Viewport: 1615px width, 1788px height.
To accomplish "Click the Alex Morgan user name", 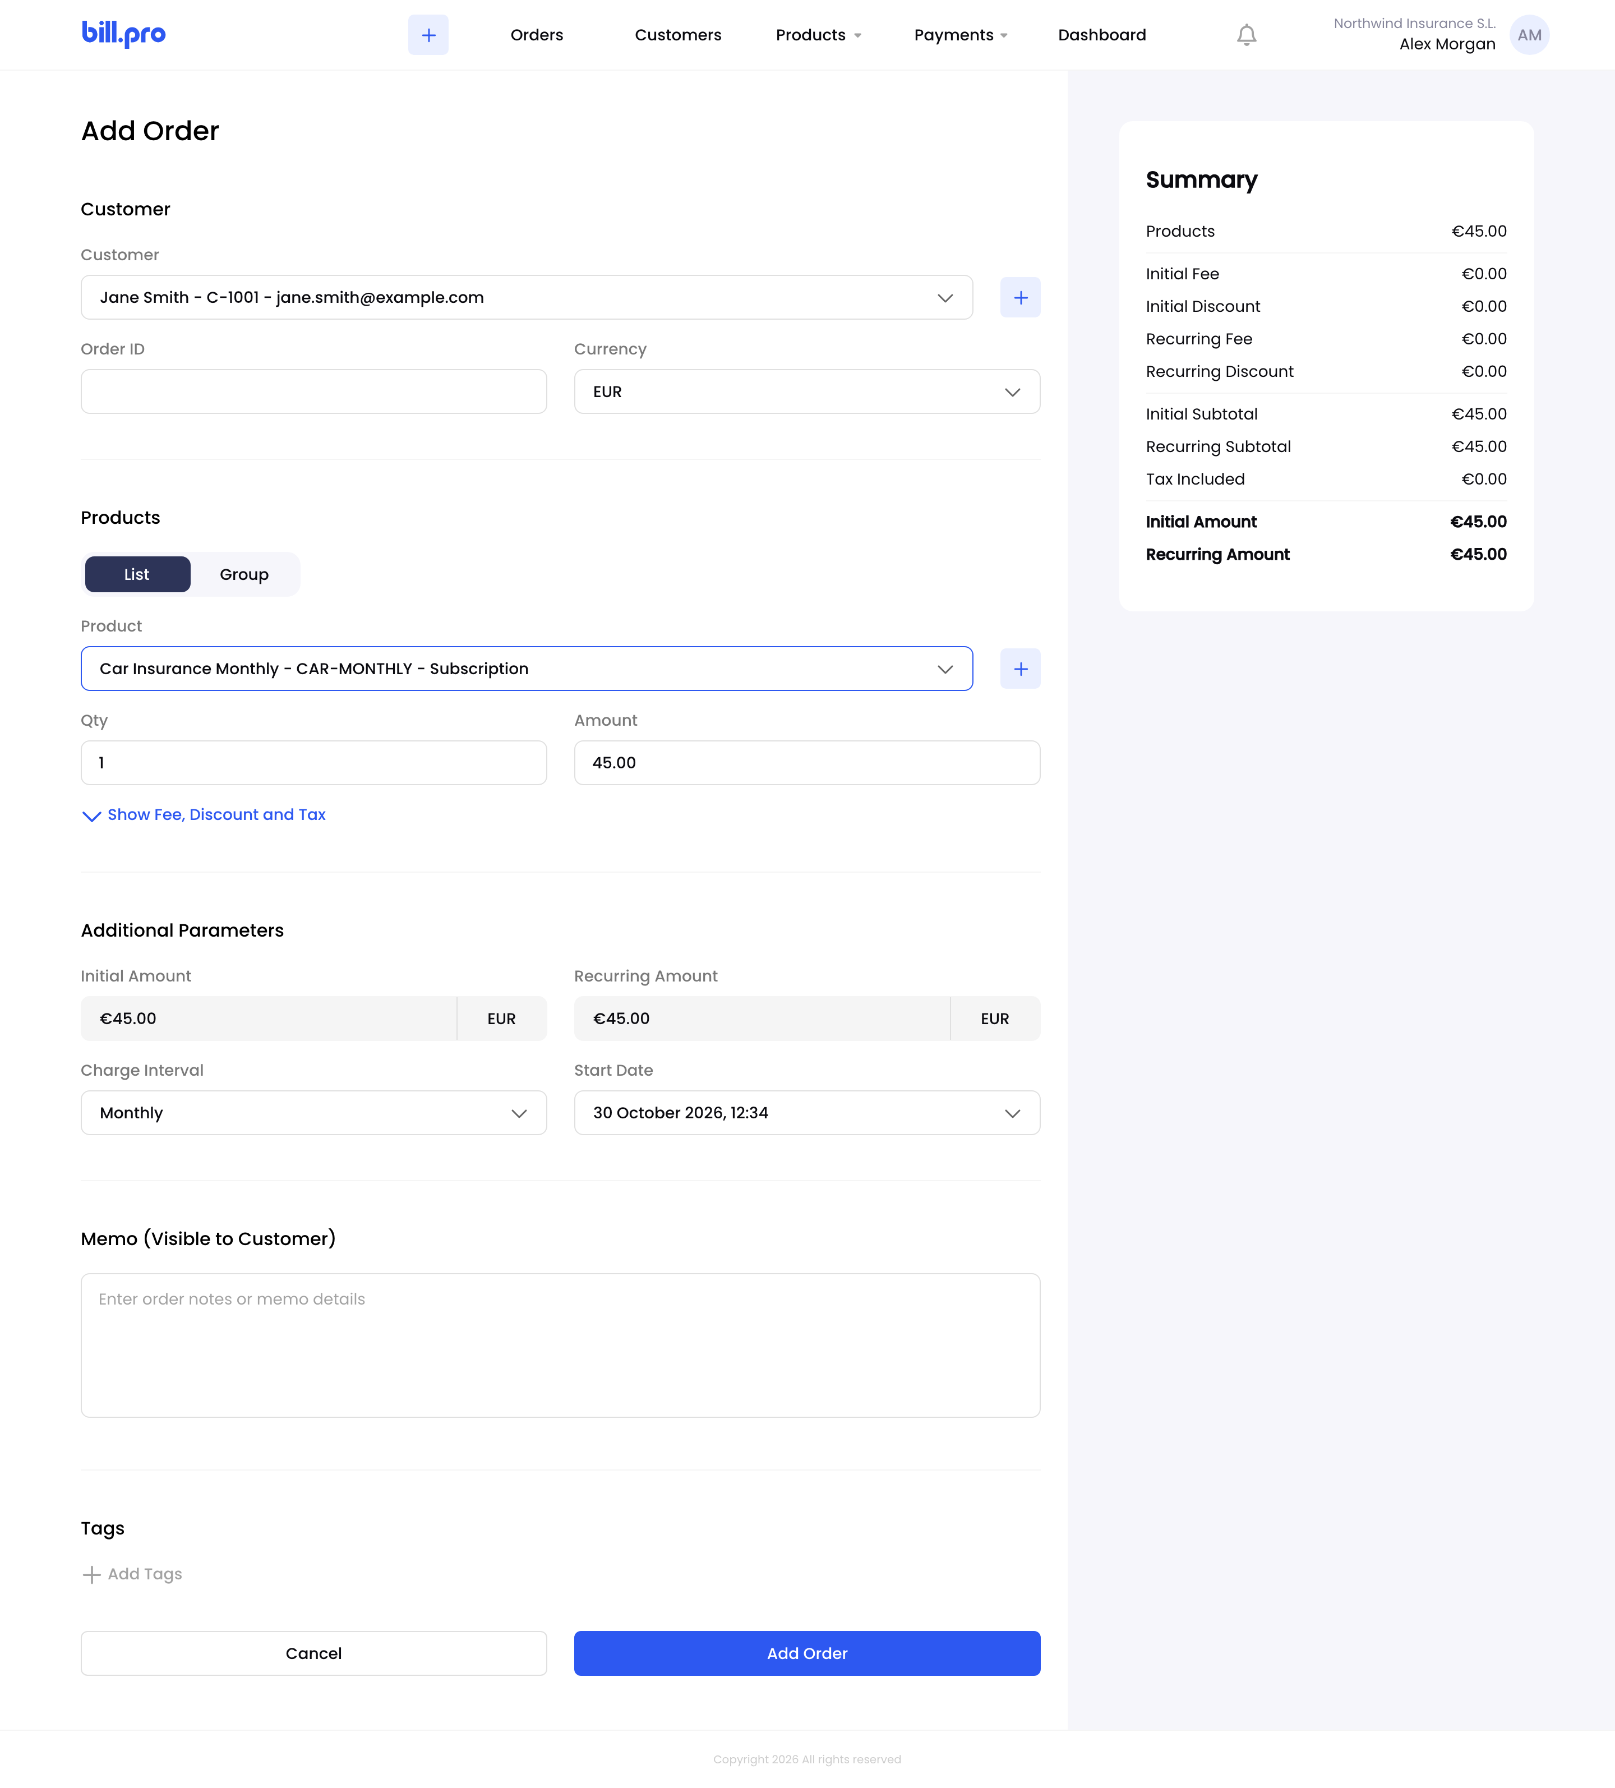I will pos(1447,44).
